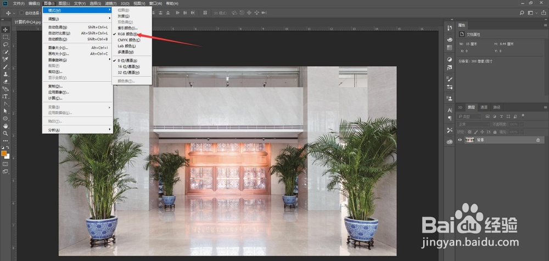The height and width of the screenshot is (261, 549).
Task: Select the Ellipse shape tool
Action: tap(5, 119)
